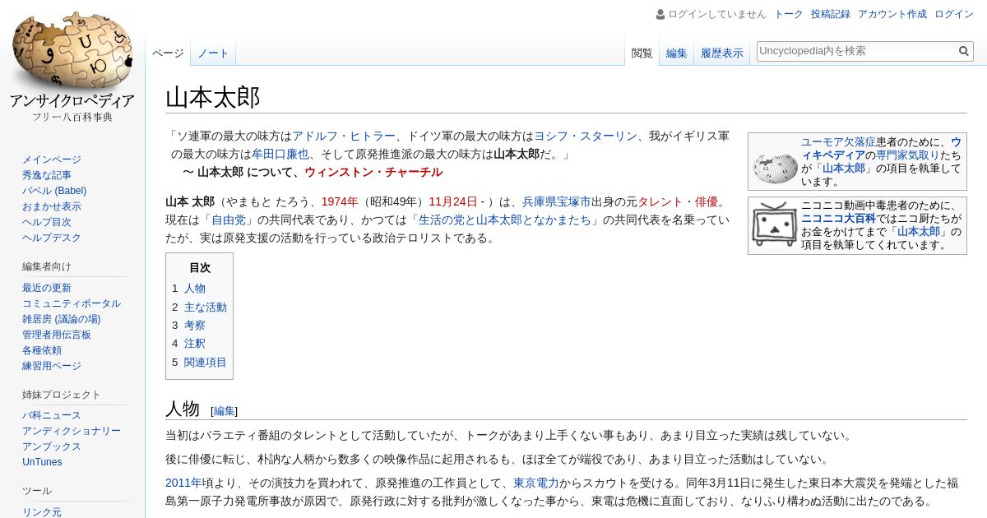Open ヘルプ目次 in sidebar
This screenshot has width=987, height=518.
(x=47, y=222)
